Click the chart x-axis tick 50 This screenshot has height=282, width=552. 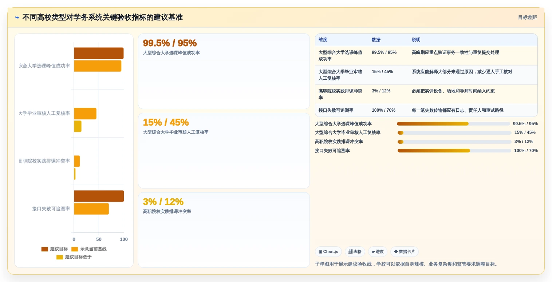click(x=99, y=239)
